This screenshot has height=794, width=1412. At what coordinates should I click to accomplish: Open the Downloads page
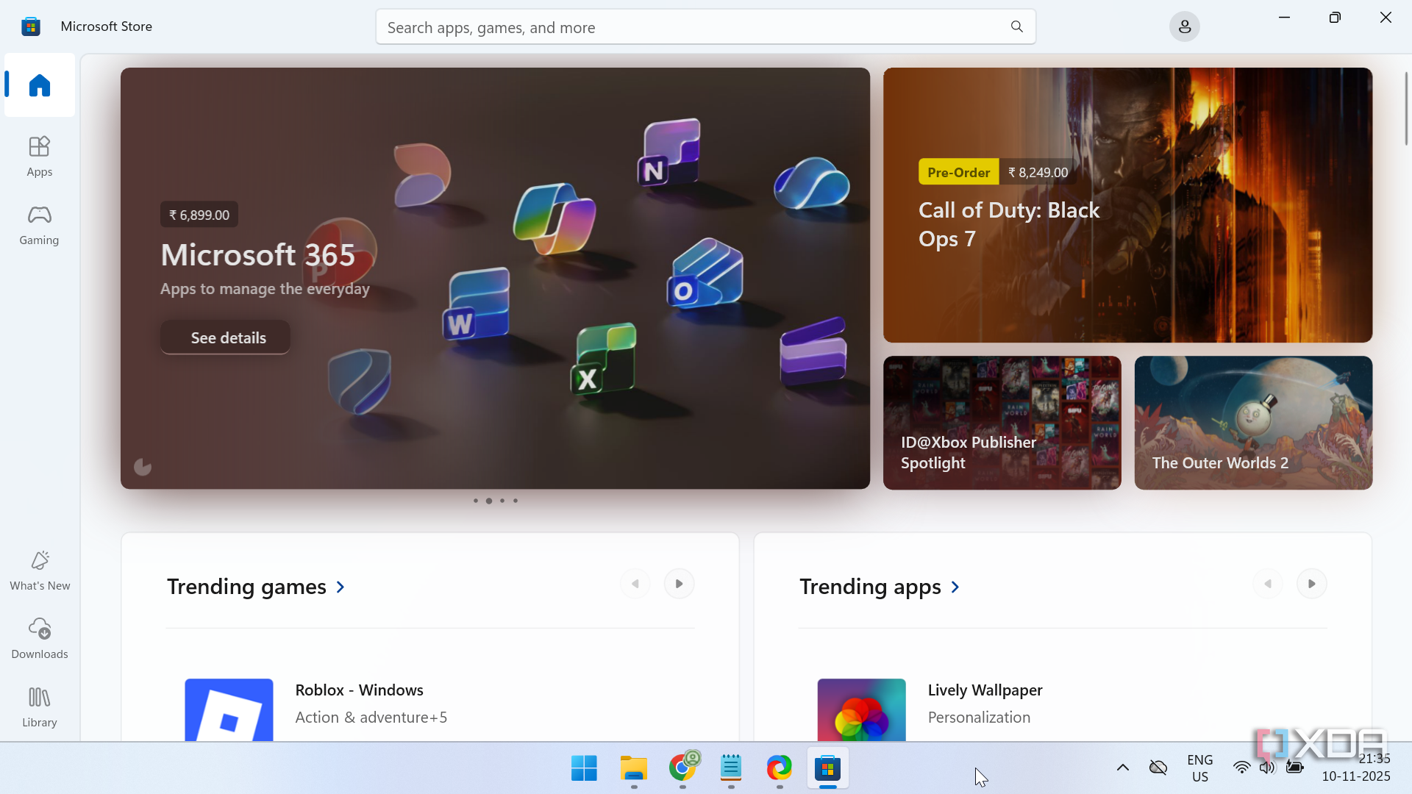[x=40, y=638]
